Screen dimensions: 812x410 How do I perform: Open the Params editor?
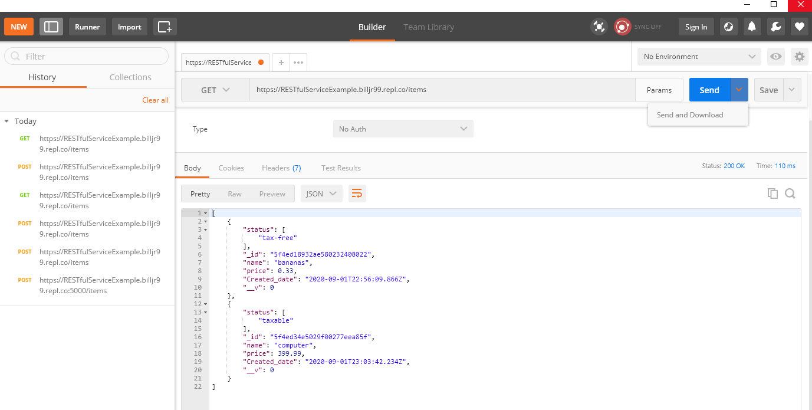point(659,90)
